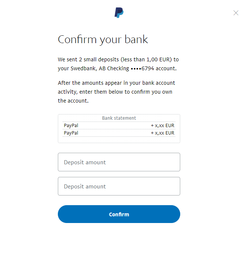Click the word "account." after 6794
Image resolution: width=244 pixels, height=265 pixels.
pyautogui.click(x=166, y=68)
